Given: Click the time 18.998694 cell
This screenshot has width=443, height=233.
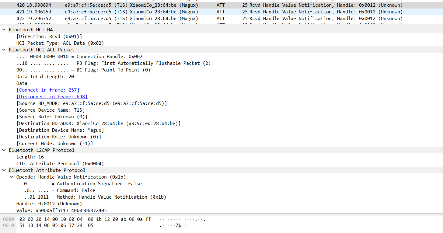Looking at the screenshot, I should coord(39,5).
